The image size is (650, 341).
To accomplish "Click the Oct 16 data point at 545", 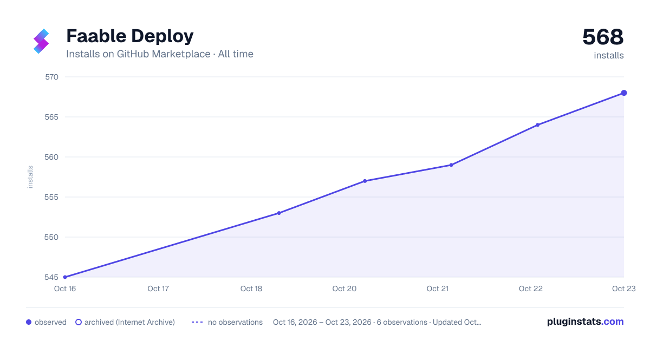I will (65, 277).
